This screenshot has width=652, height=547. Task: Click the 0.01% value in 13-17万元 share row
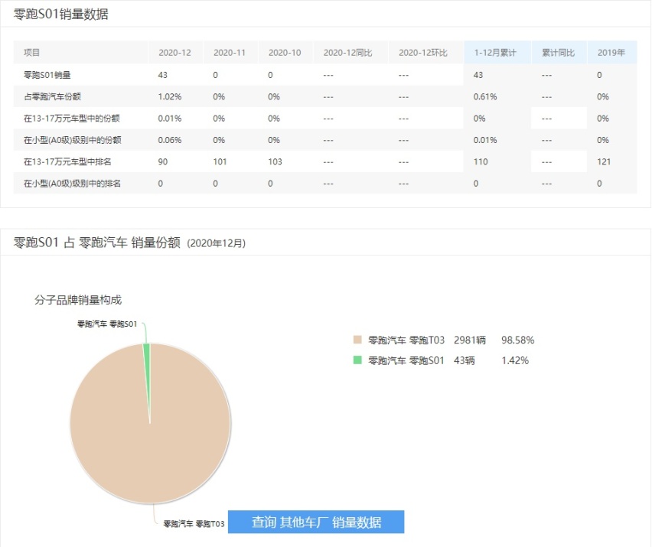pos(170,119)
